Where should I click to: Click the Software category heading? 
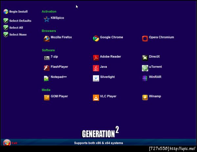[x=48, y=50]
